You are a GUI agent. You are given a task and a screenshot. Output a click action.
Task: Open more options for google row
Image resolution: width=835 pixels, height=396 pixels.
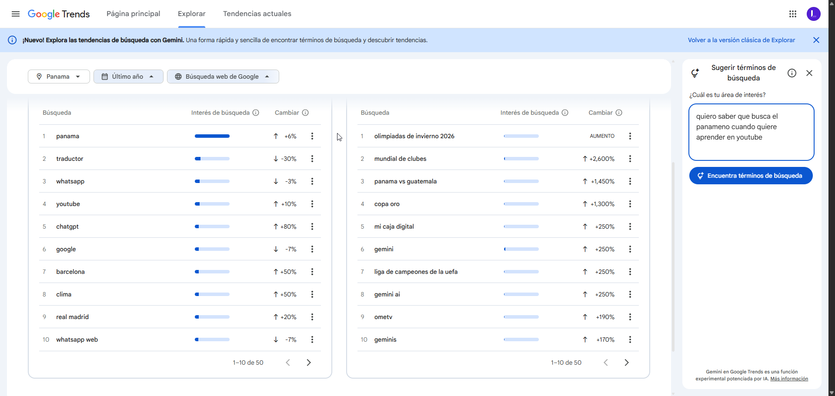[x=312, y=249]
